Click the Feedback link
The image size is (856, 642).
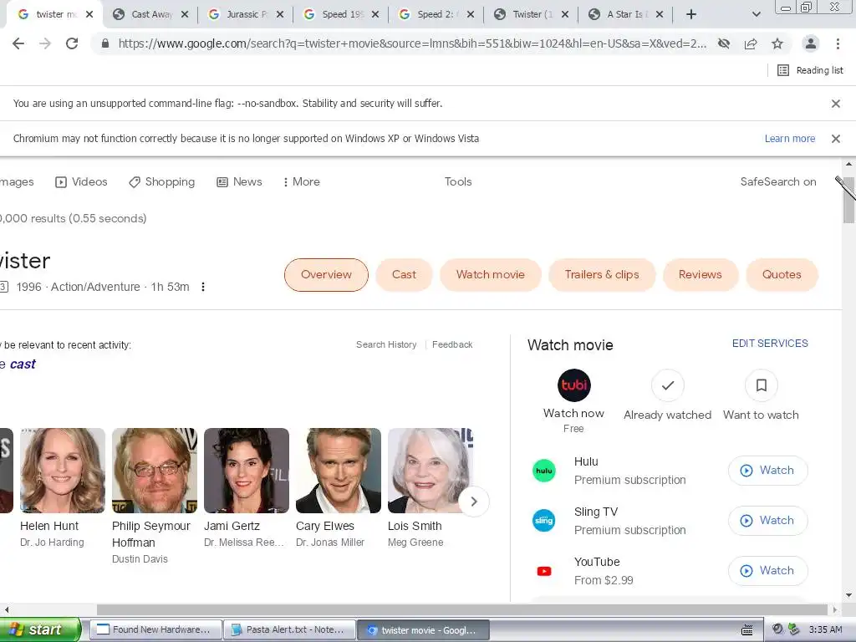(452, 344)
